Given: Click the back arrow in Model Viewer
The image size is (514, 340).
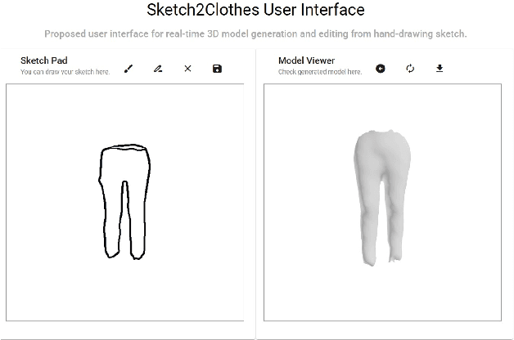Looking at the screenshot, I should coord(381,69).
